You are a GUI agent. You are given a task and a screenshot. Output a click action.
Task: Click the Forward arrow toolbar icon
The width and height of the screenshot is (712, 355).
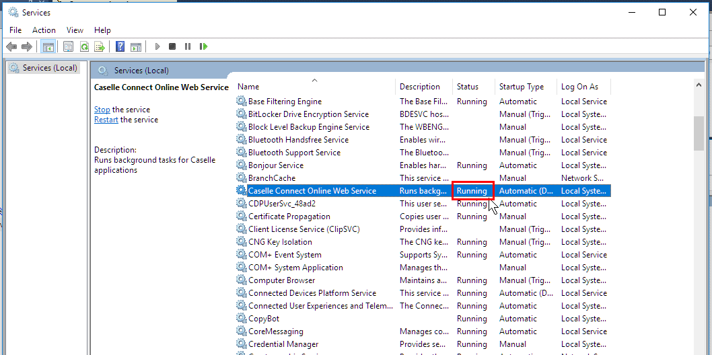27,46
